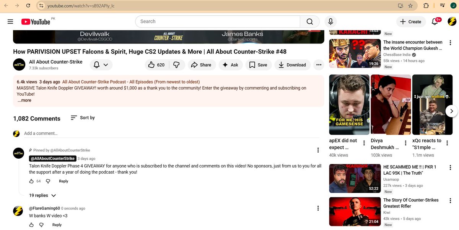Viewport: 459px width, 230px height.
Task: Reply to FlareGaming60 comment
Action: click(x=57, y=225)
